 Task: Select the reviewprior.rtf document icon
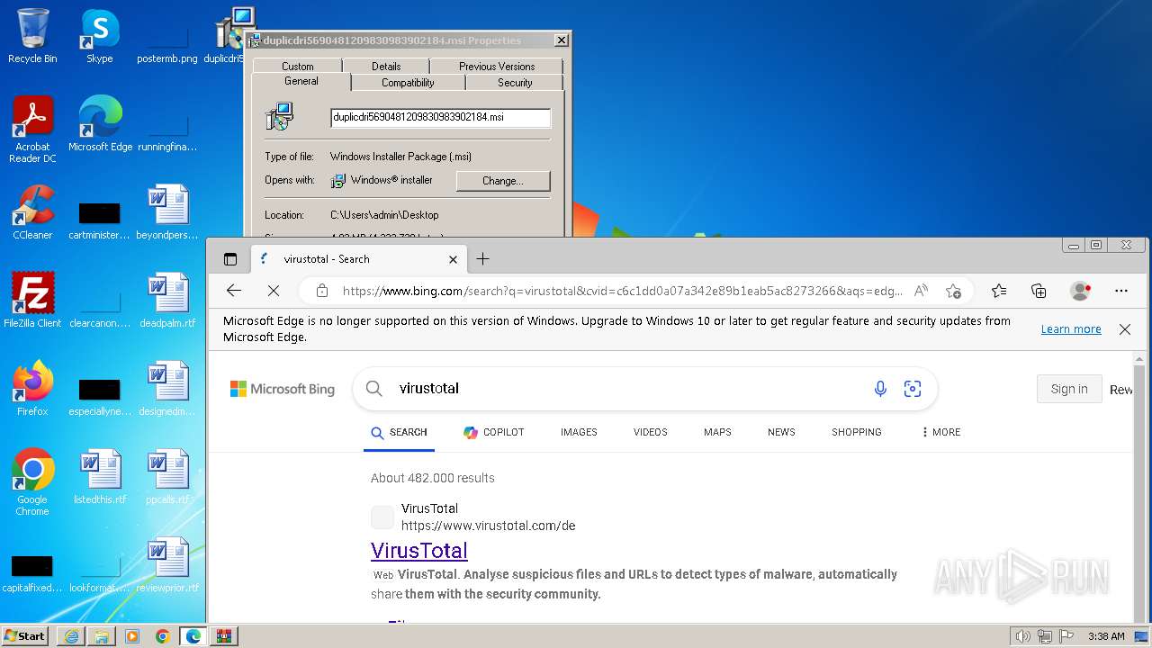click(167, 565)
